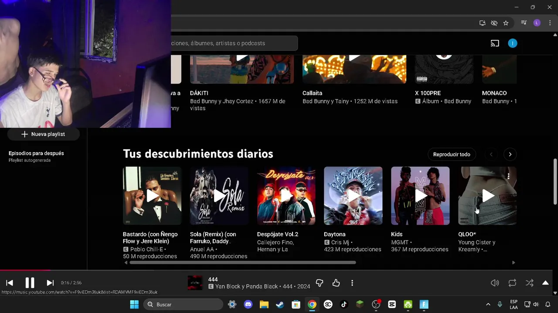Go back to the previous track
The width and height of the screenshot is (558, 313).
10,283
